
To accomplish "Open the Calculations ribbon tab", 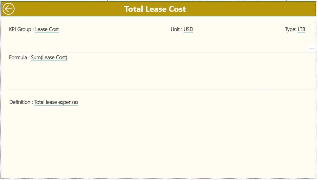I will 200,0.
